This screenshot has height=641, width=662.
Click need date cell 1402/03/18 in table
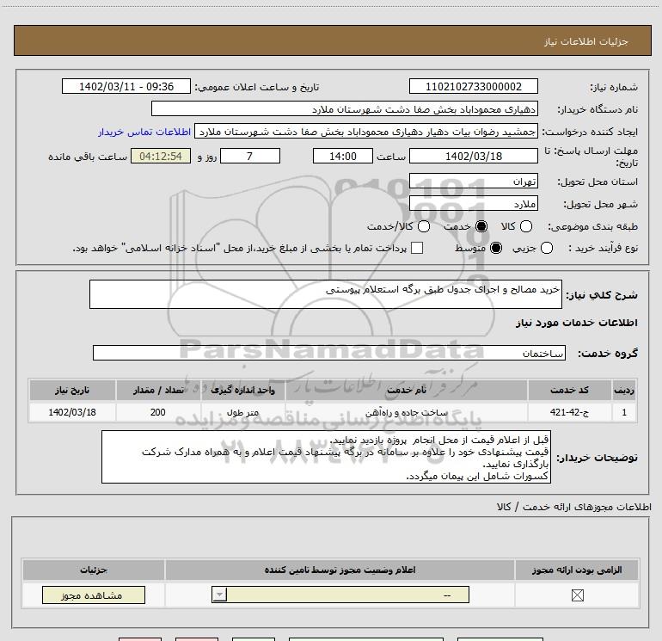click(72, 412)
